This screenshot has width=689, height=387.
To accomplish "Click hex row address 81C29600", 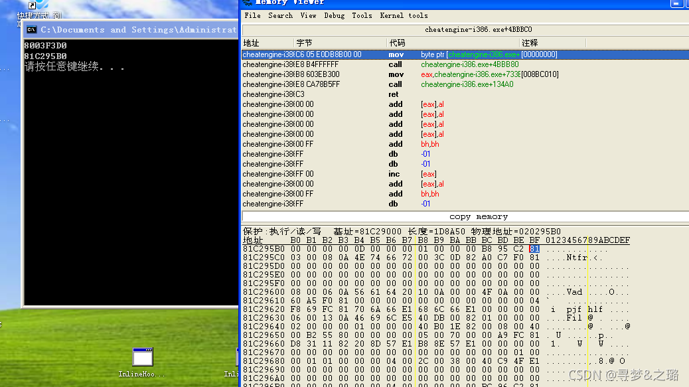I will [264, 292].
